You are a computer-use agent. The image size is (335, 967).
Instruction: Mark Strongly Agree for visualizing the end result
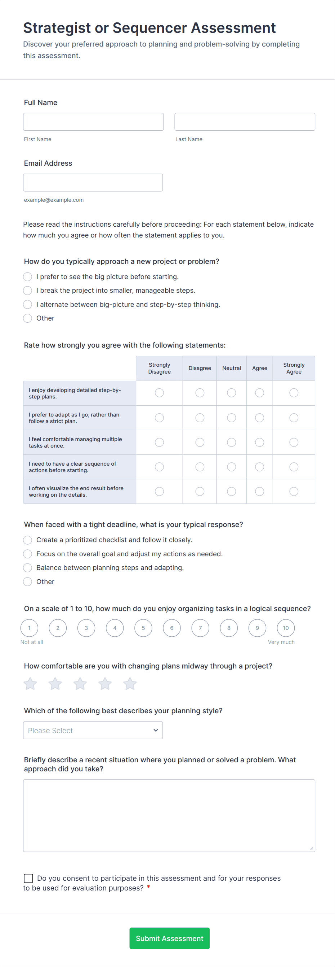(x=294, y=491)
